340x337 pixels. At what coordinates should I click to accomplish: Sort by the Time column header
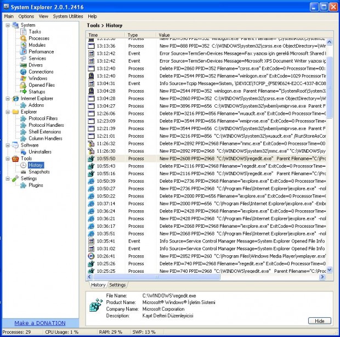(105, 35)
